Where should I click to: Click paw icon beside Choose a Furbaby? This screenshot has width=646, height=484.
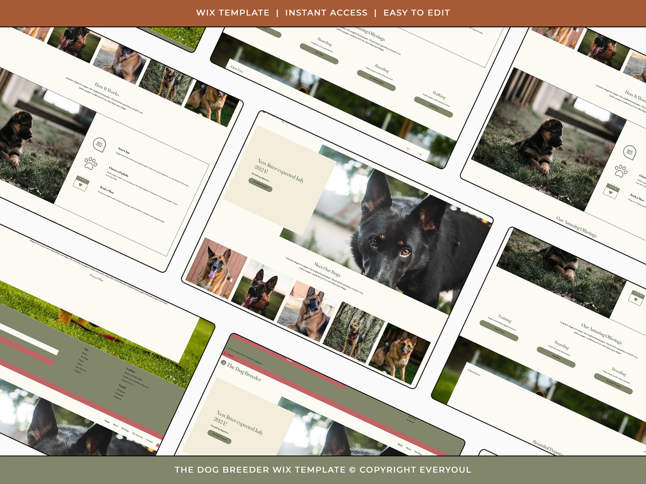(x=91, y=164)
